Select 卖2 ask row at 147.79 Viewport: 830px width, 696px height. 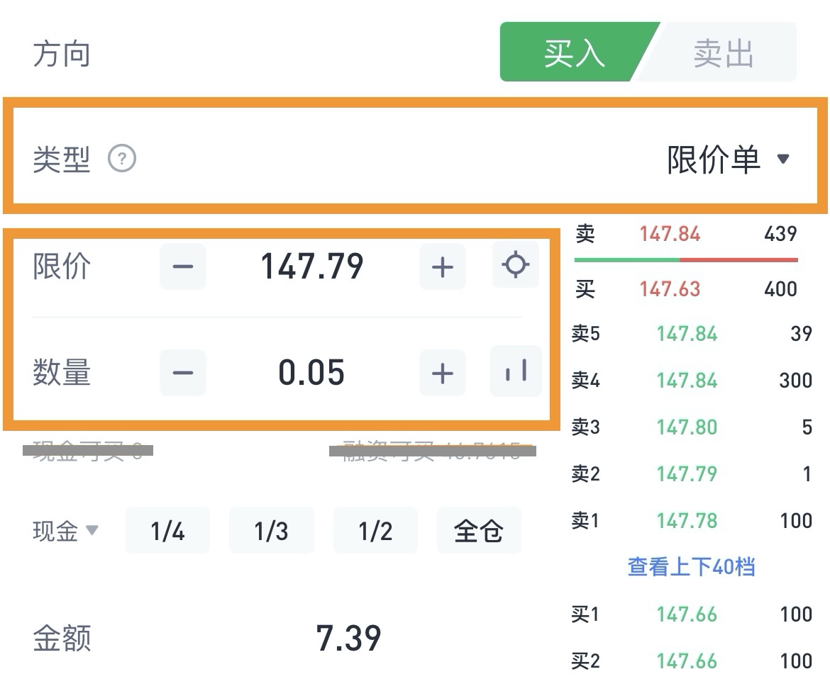click(x=691, y=473)
